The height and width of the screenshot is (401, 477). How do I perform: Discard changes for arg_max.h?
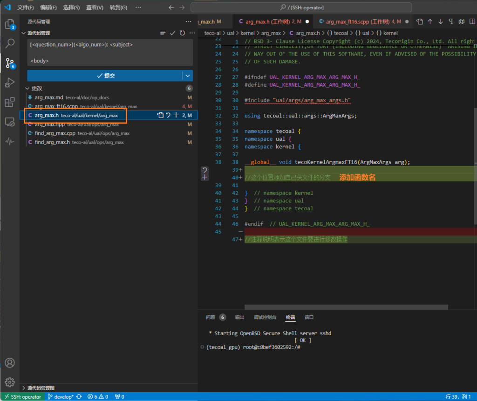click(168, 115)
